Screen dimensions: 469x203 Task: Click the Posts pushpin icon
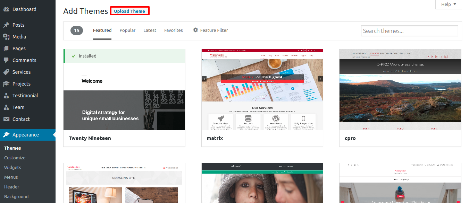(x=6, y=25)
